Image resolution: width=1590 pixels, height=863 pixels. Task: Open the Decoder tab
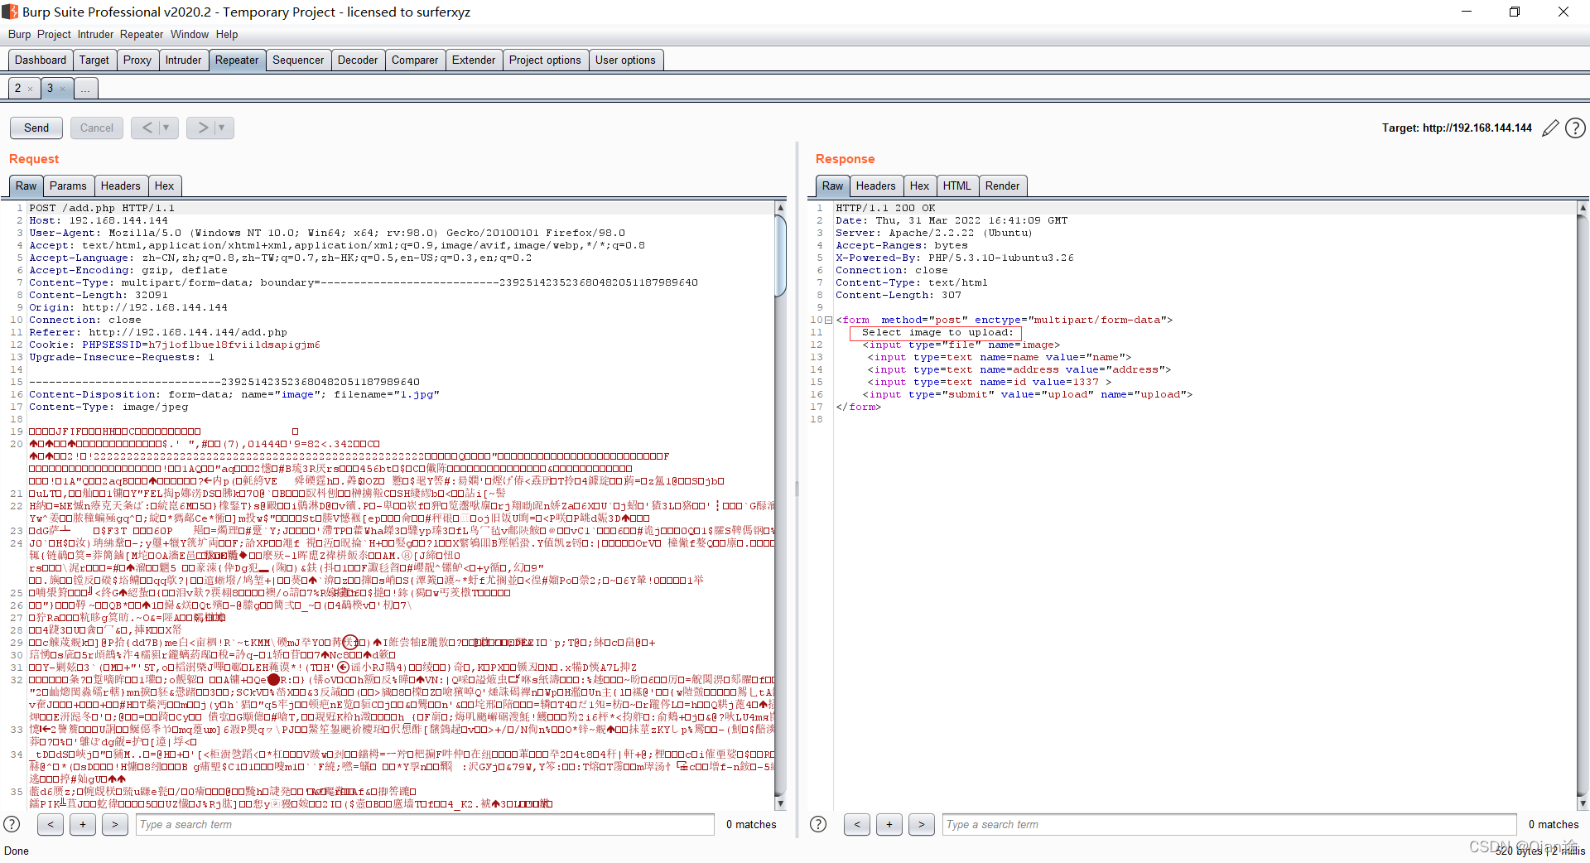point(358,60)
